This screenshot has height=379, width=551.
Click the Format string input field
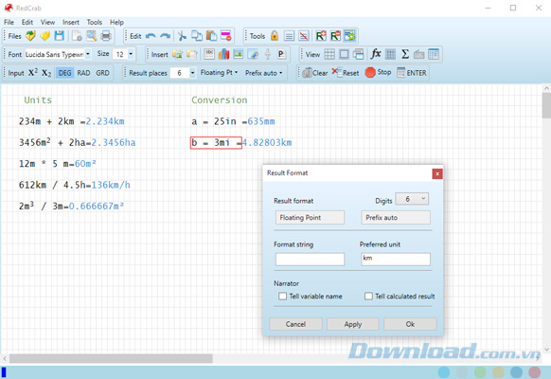(310, 259)
